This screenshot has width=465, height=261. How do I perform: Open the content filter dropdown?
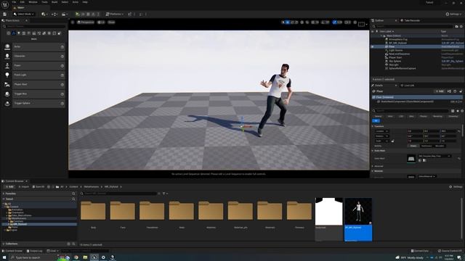coord(165,194)
